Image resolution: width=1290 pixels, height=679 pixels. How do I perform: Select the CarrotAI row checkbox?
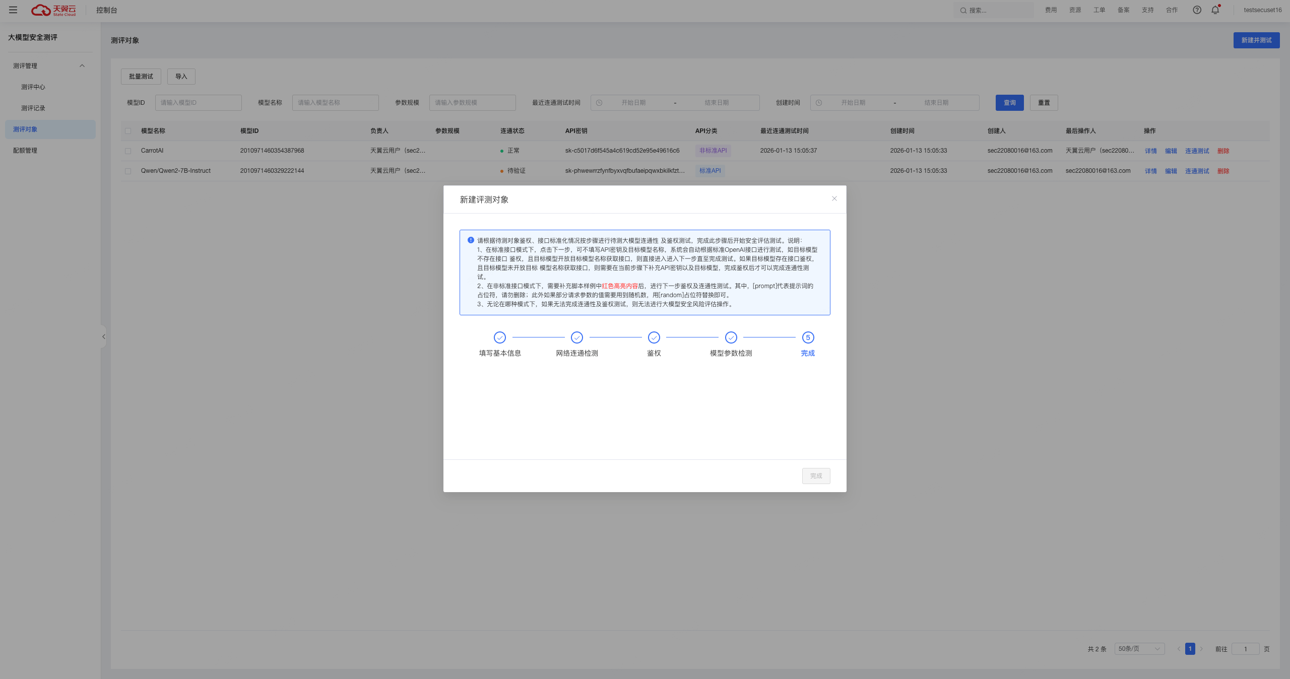128,151
